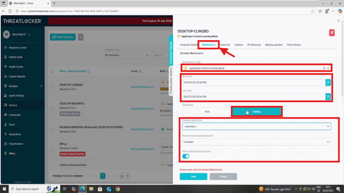Click the DESKTOP-MGRHPDG computer name

pyautogui.click(x=72, y=104)
